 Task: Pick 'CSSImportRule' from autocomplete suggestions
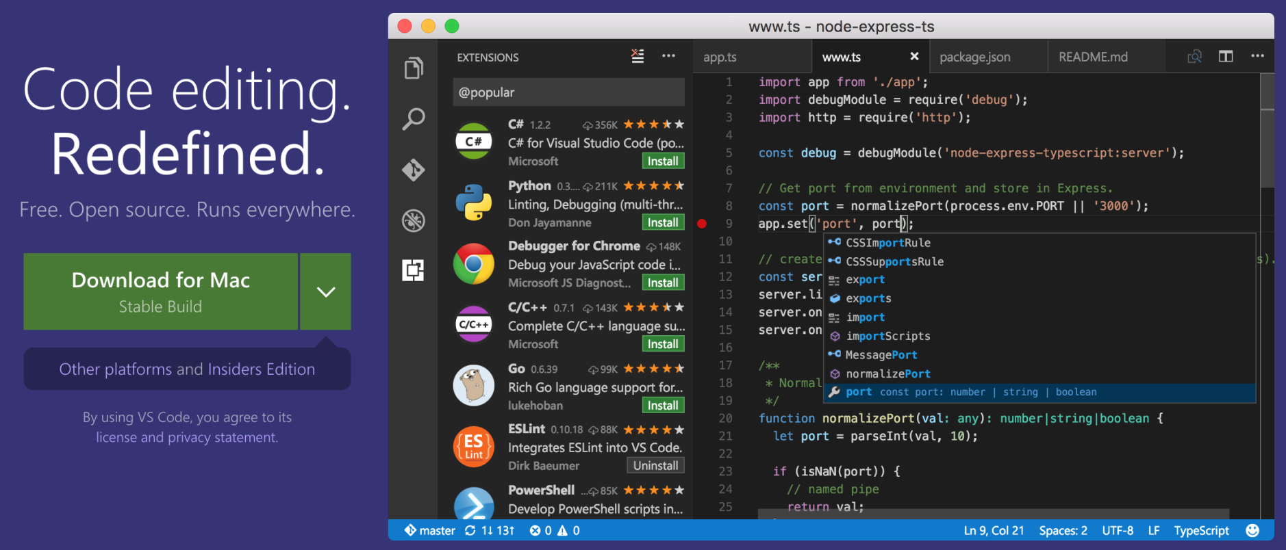(1039, 243)
